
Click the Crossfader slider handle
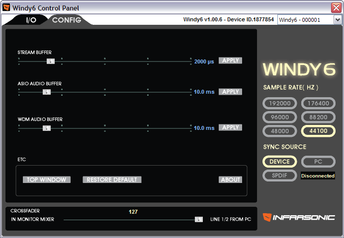coord(199,219)
